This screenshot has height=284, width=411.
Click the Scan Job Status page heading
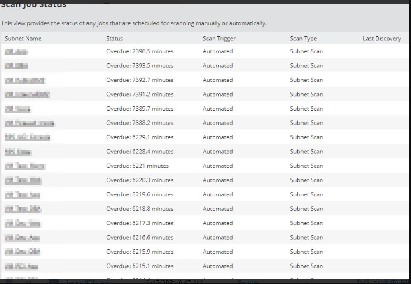[x=33, y=4]
